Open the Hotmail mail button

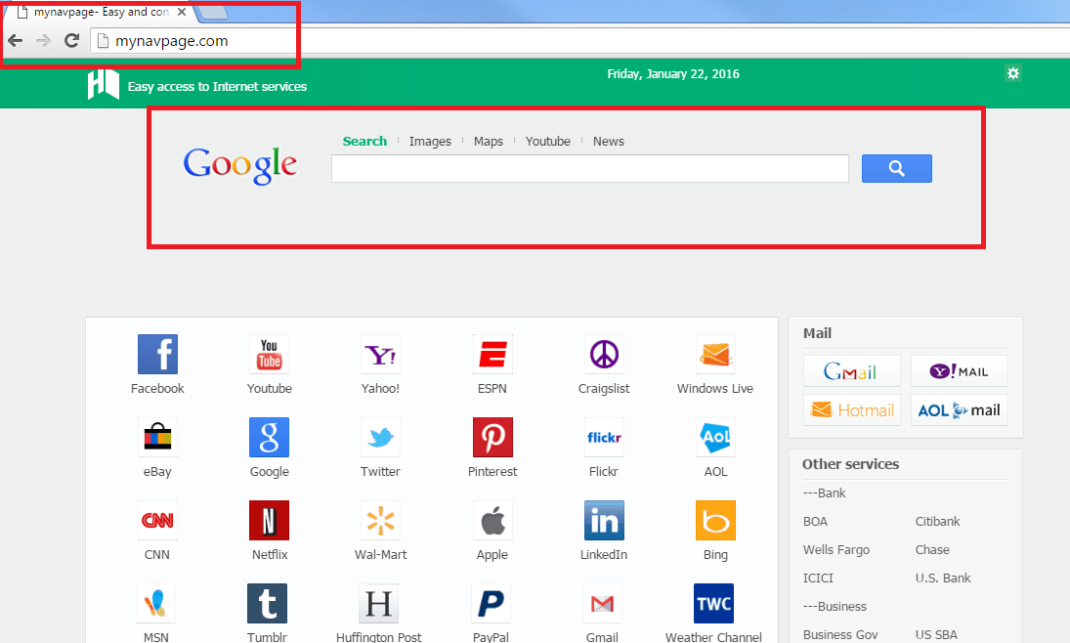coord(851,410)
